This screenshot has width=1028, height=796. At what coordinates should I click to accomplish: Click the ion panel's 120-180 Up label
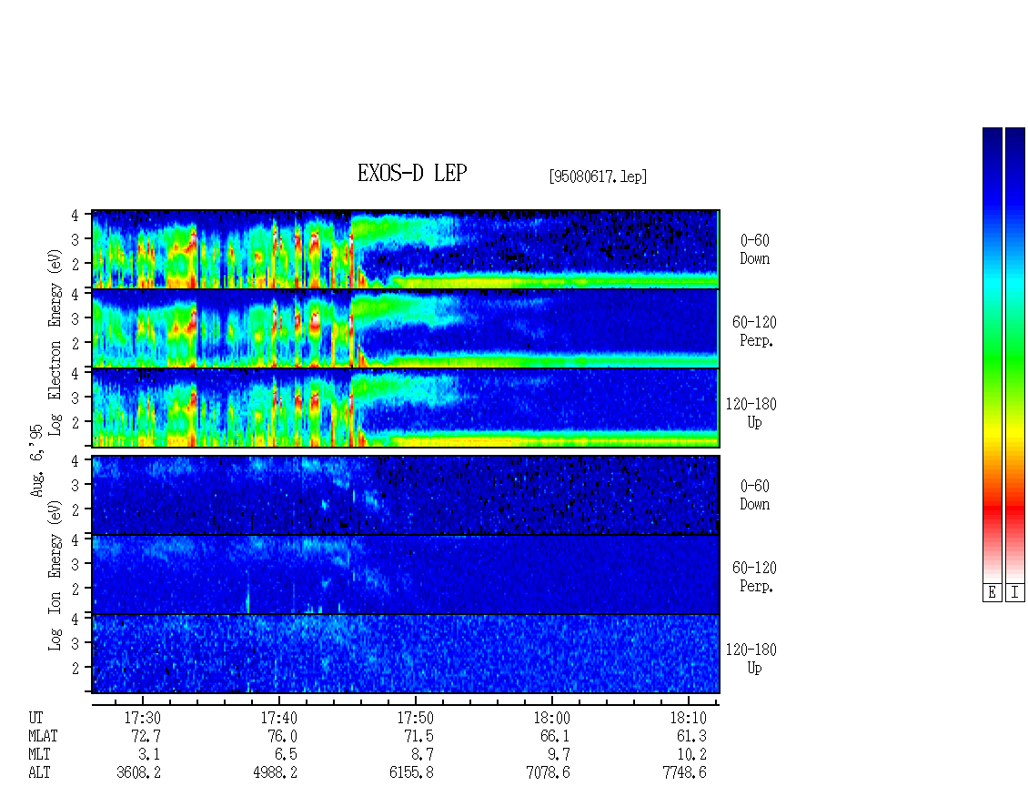751,659
